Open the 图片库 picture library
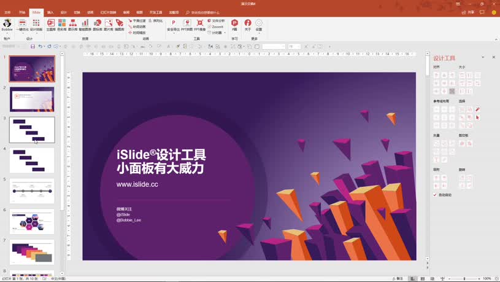 [109, 25]
